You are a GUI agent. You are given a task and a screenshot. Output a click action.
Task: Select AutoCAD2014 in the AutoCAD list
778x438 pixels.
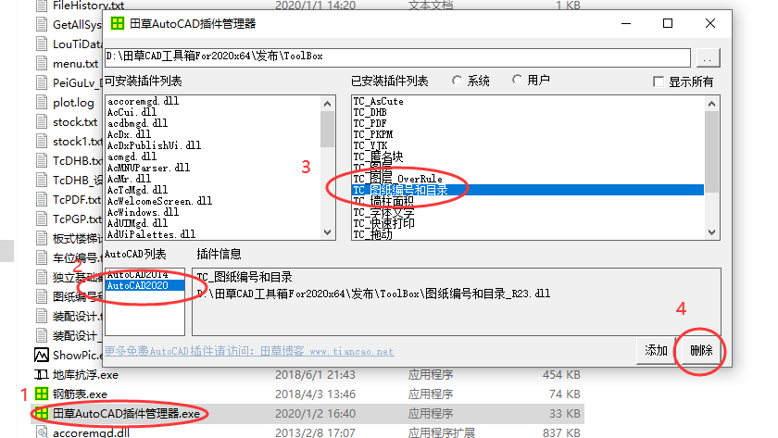tap(144, 274)
